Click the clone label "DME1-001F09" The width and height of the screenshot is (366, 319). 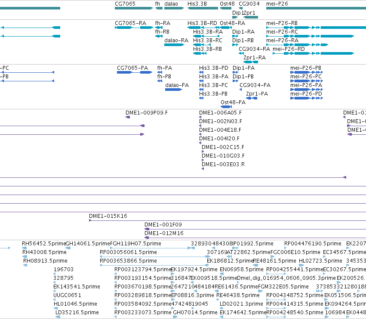163,225
